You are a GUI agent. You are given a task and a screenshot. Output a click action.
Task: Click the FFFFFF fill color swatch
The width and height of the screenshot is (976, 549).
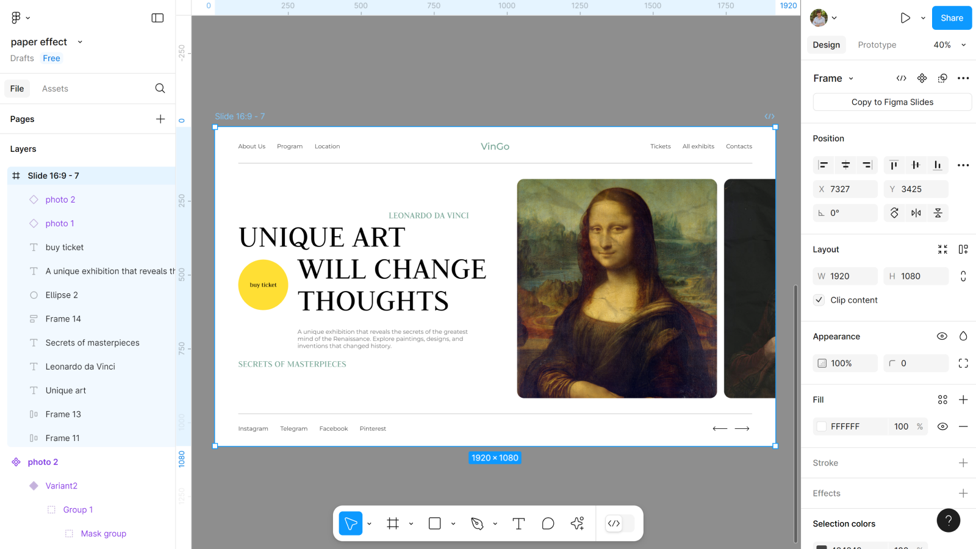[822, 426]
